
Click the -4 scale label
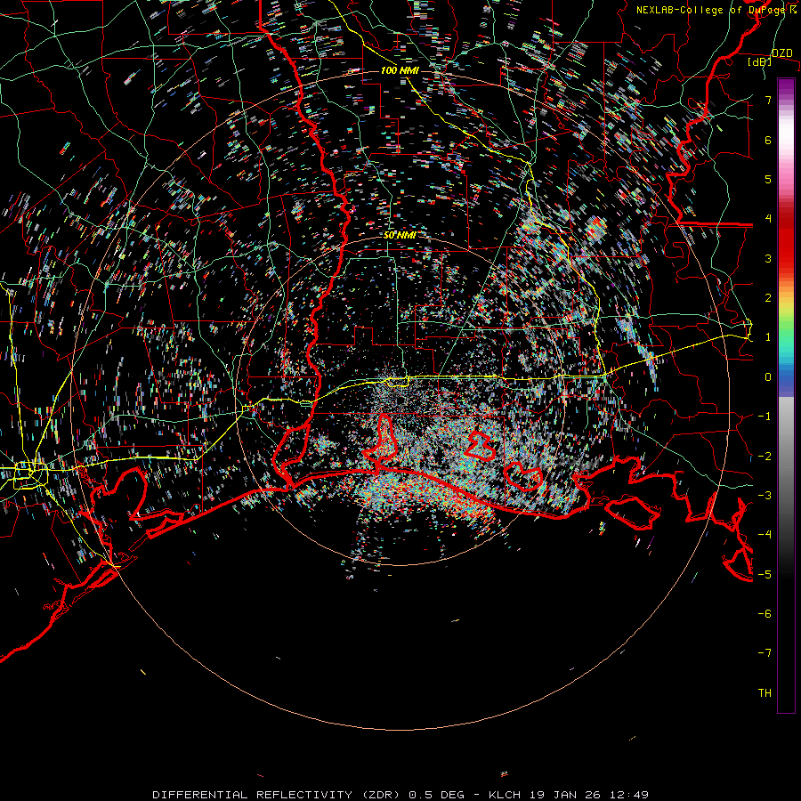click(765, 535)
